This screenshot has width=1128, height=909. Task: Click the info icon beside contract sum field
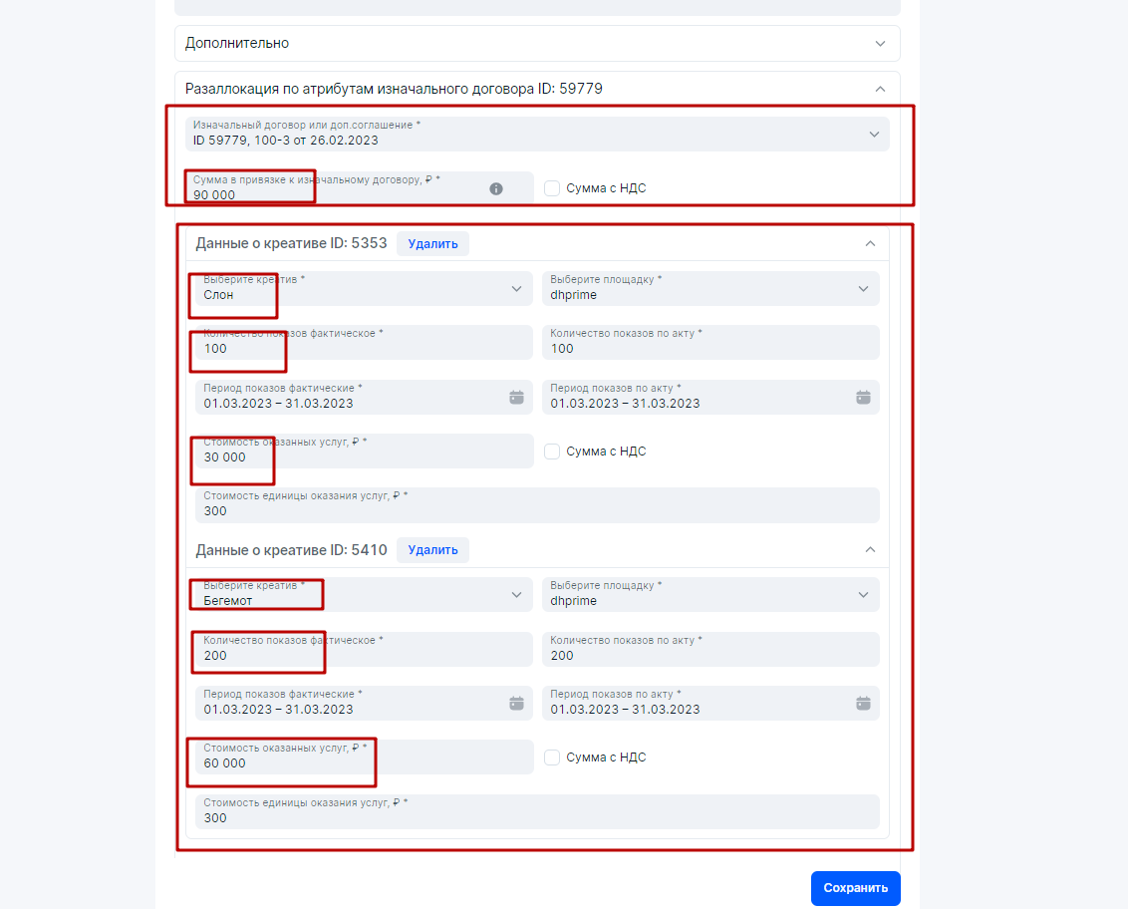pos(496,188)
